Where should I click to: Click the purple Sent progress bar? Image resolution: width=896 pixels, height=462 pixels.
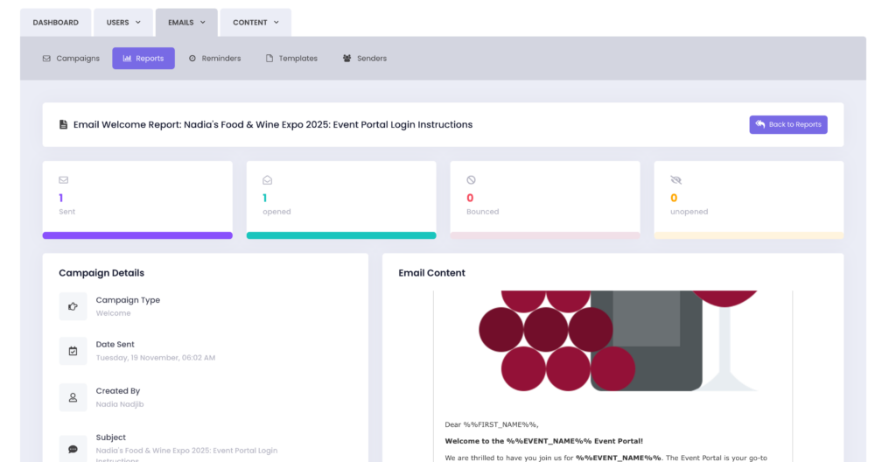point(137,235)
